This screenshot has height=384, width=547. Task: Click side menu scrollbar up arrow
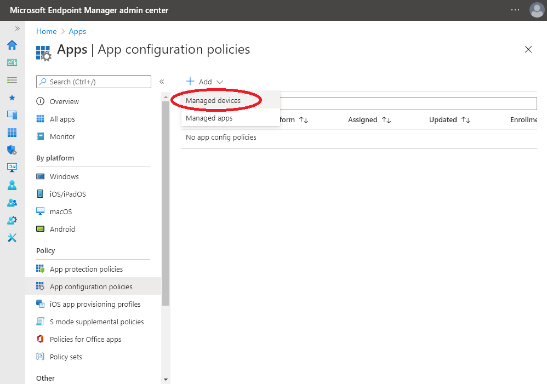click(166, 96)
